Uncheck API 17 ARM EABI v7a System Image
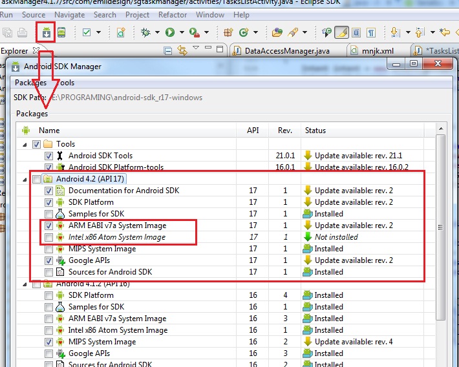Image resolution: width=459 pixels, height=367 pixels. (48, 225)
